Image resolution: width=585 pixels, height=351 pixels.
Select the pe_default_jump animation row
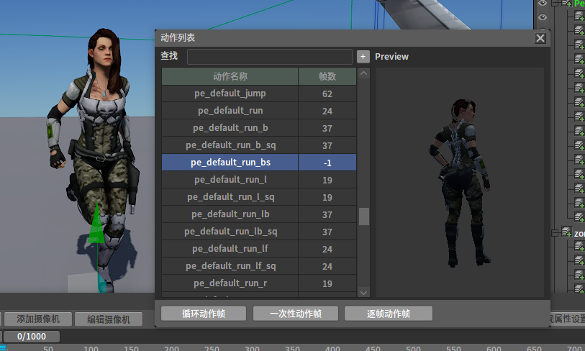[230, 94]
